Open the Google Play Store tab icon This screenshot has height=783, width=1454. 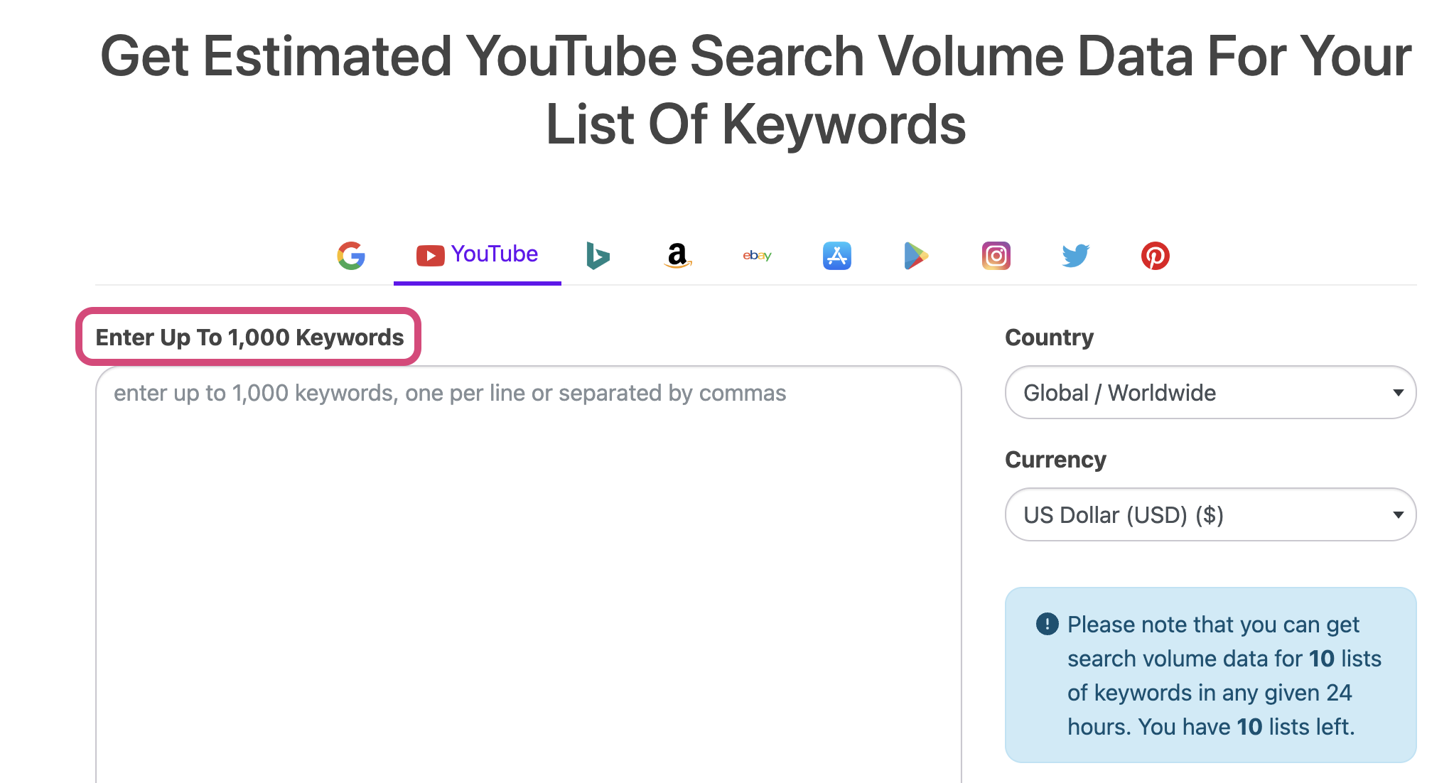point(916,256)
